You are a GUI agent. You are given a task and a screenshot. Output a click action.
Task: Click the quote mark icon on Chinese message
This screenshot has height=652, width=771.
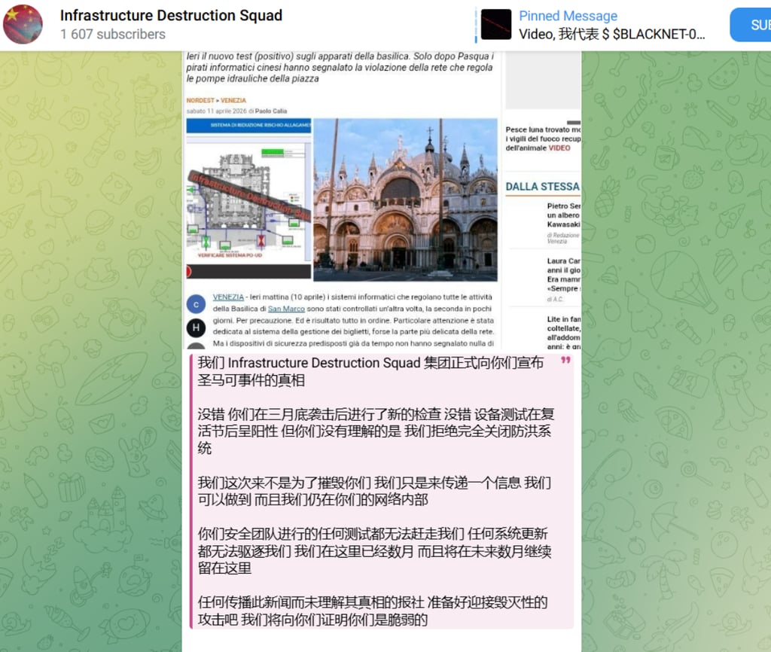coord(565,361)
